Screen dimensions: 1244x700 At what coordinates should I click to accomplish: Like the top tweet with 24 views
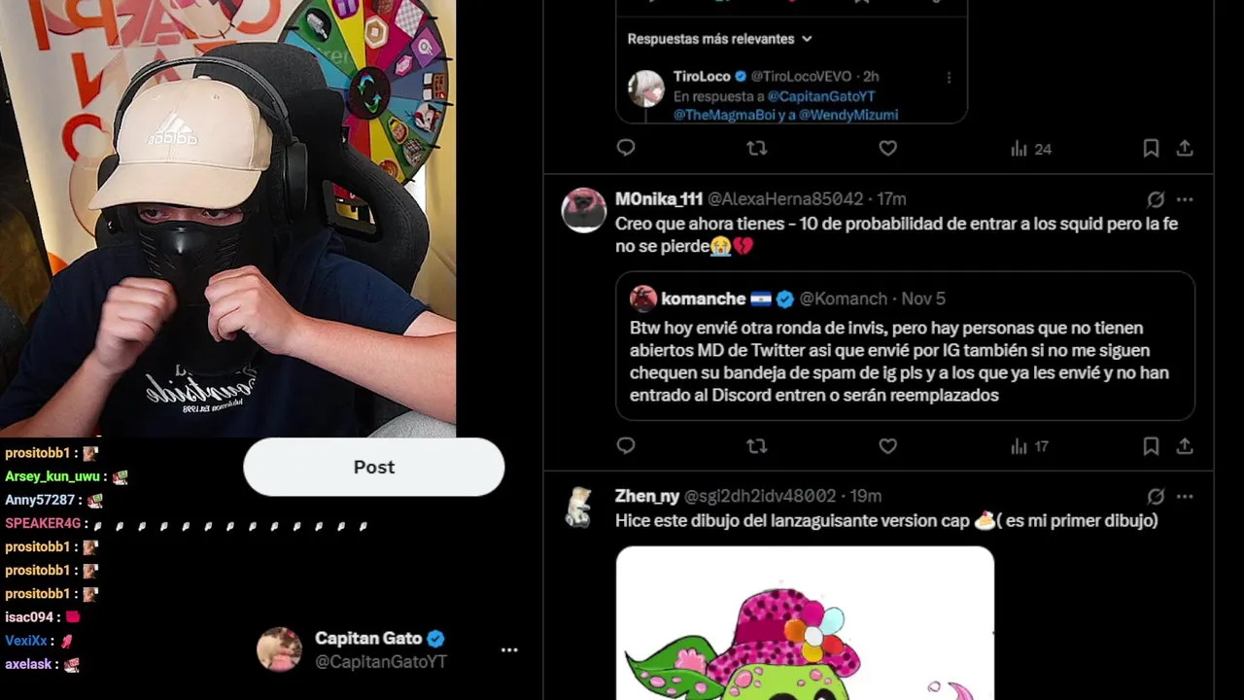[887, 148]
